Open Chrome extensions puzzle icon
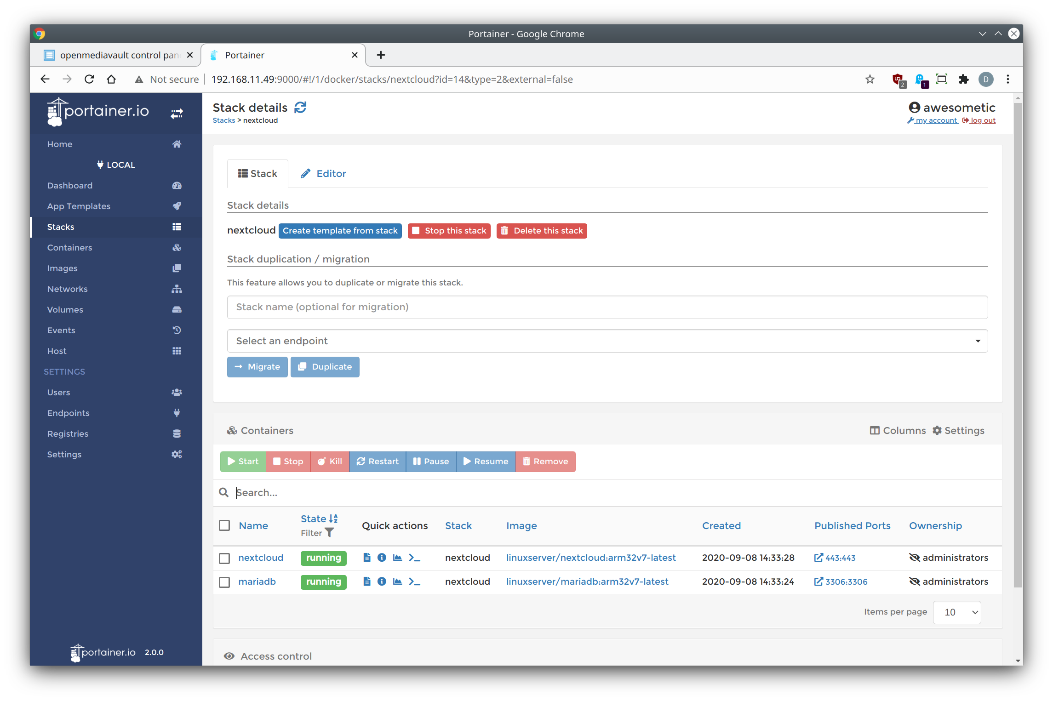Screen dimensions: 1053x701 point(963,80)
